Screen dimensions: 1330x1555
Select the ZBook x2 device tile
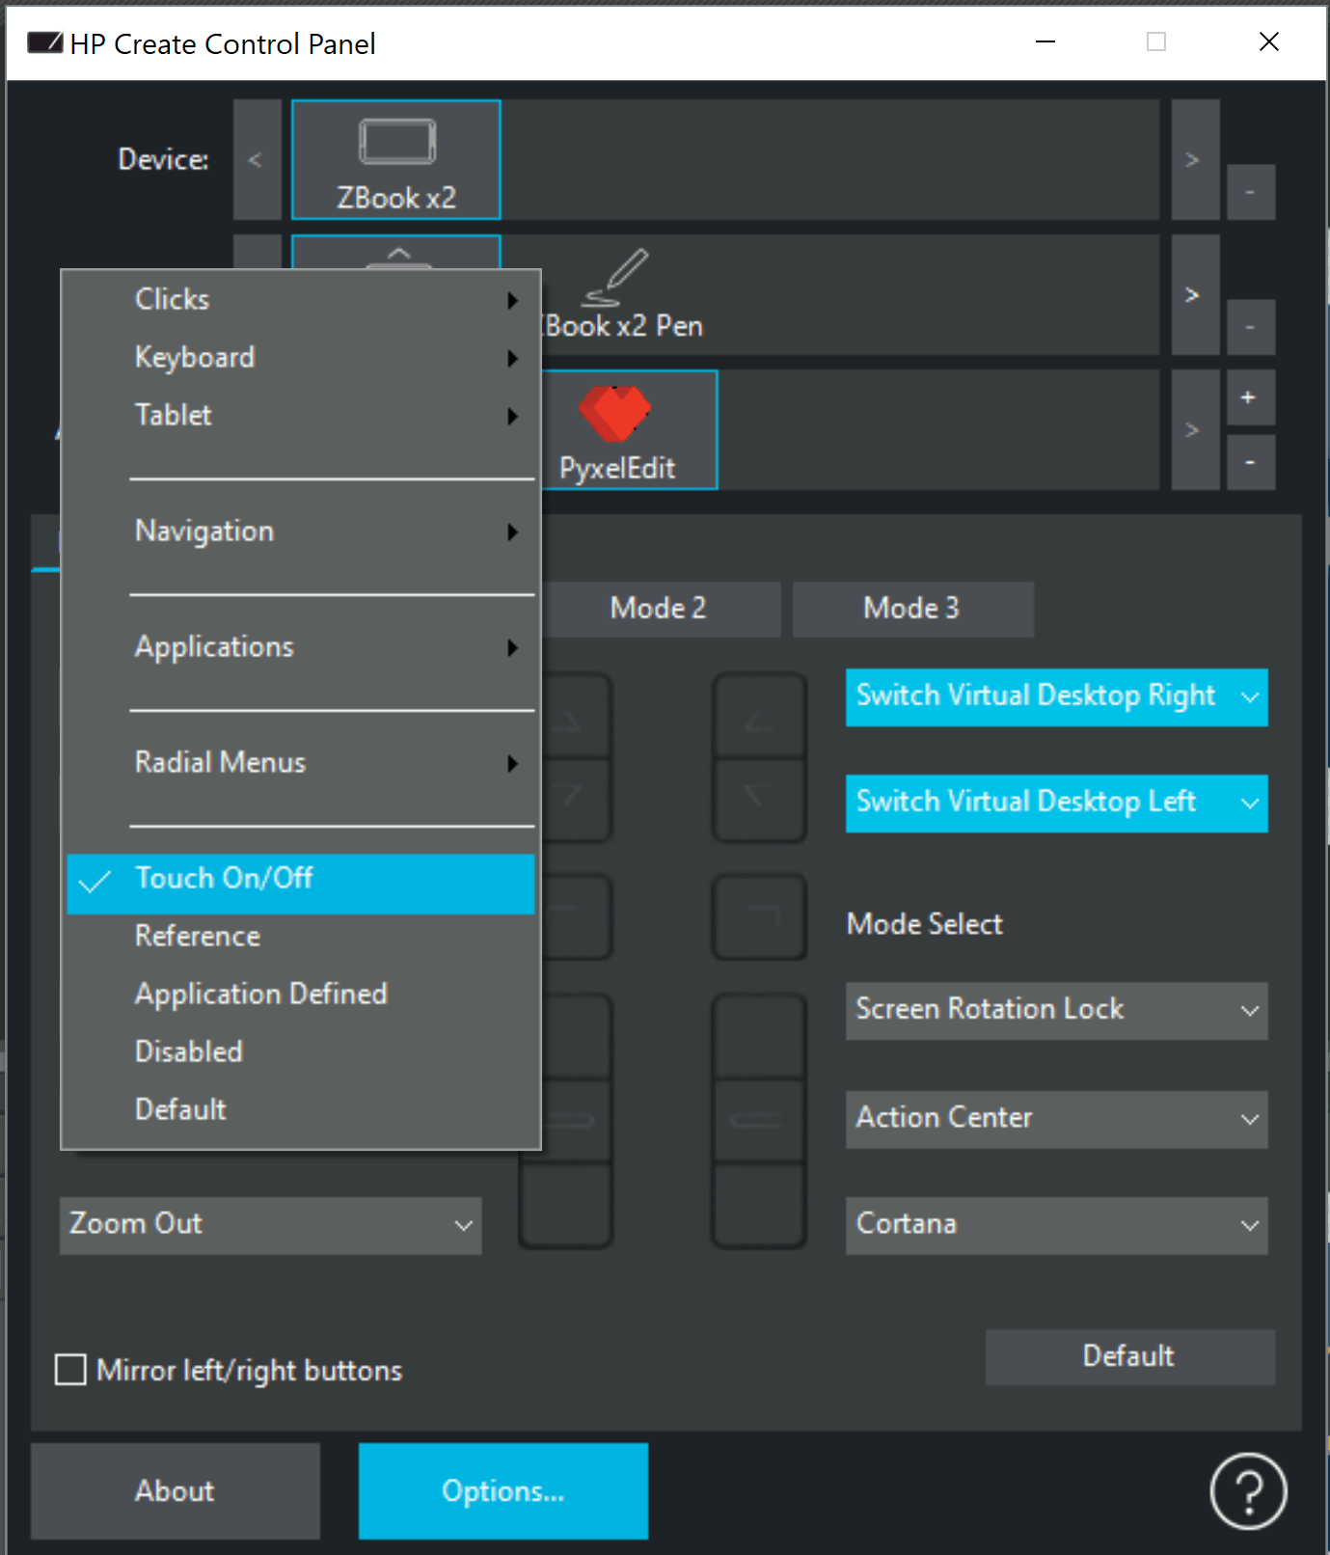pyautogui.click(x=395, y=160)
